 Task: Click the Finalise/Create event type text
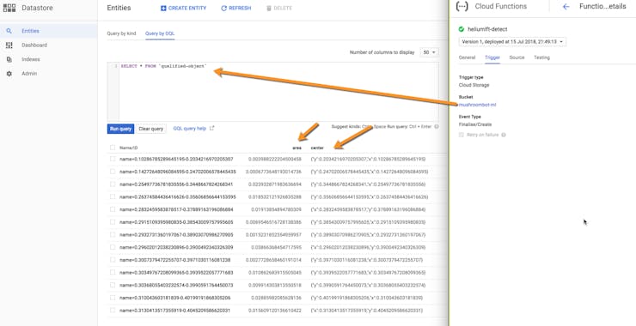(x=475, y=124)
